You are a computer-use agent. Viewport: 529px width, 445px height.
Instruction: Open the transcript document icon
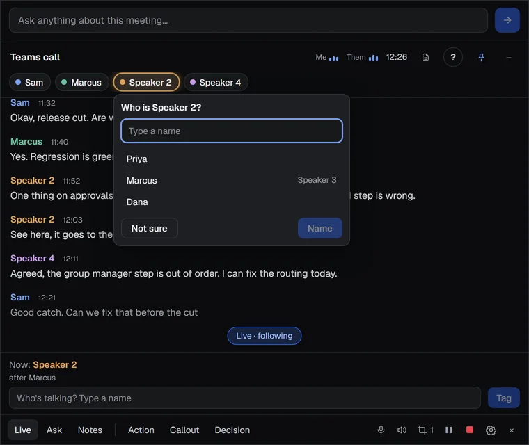pos(425,57)
